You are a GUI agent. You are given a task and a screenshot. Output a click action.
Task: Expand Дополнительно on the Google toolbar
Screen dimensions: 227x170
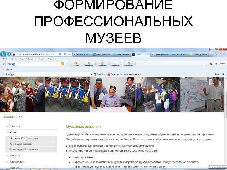pyautogui.click(x=132, y=74)
